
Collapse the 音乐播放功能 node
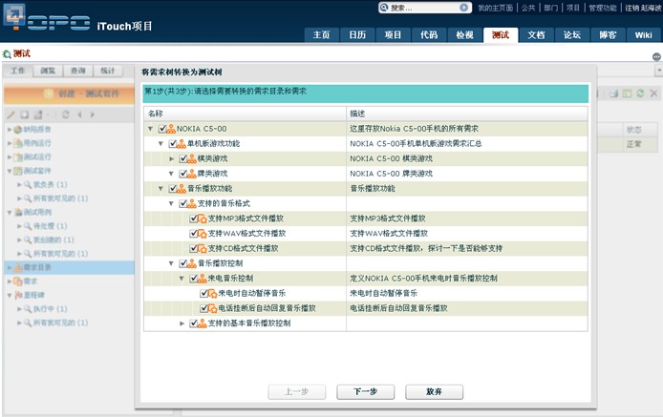(160, 188)
